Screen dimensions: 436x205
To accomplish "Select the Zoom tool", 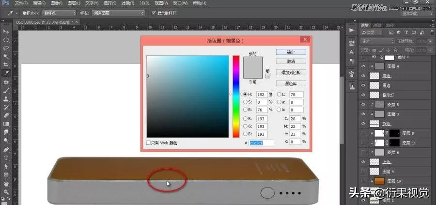I will tap(6, 192).
